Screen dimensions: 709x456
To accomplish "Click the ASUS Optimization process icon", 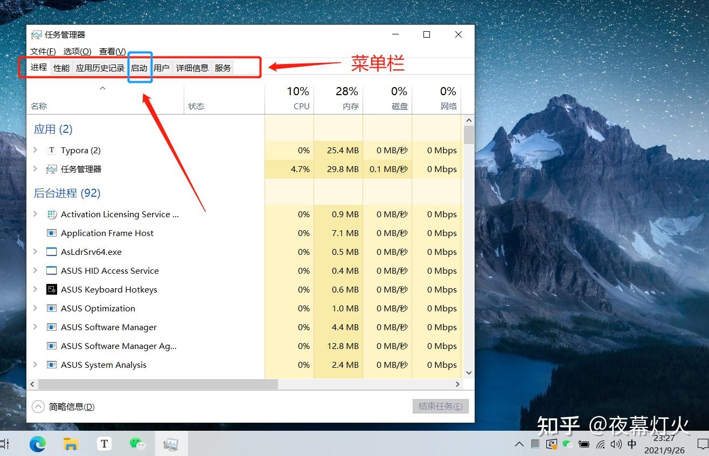I will point(52,309).
